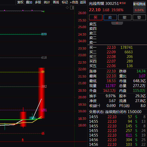Click 买一 volume 178741
147x147 pixels.
click(127, 47)
